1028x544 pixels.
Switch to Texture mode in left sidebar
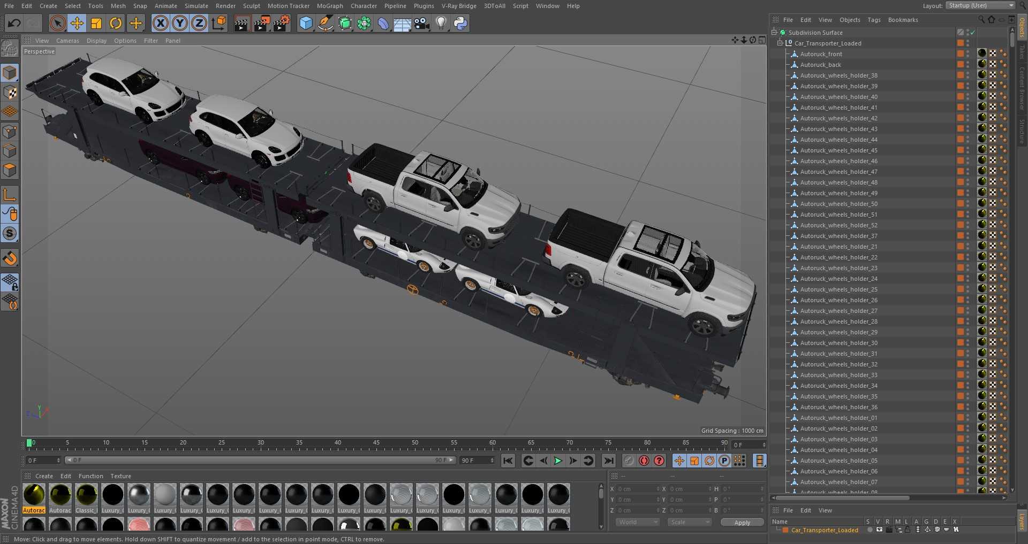pos(10,92)
